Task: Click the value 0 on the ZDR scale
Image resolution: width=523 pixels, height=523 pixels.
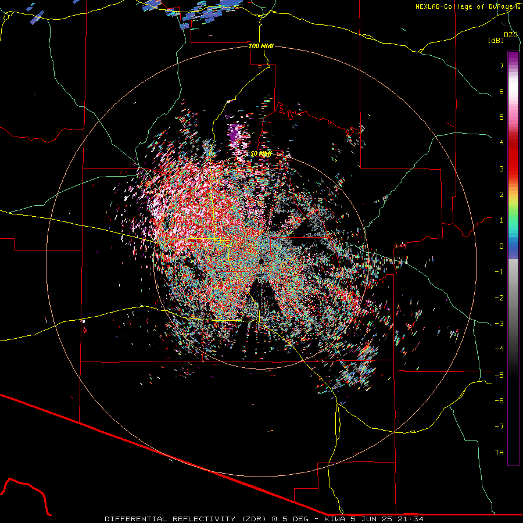Action: tap(501, 246)
